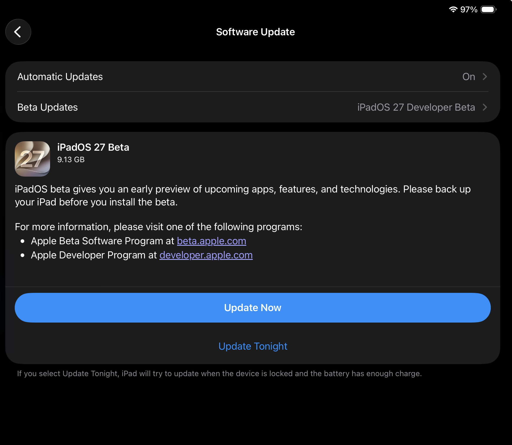Tap the 97% battery percentage
Image resolution: width=512 pixels, height=445 pixels.
(469, 9)
